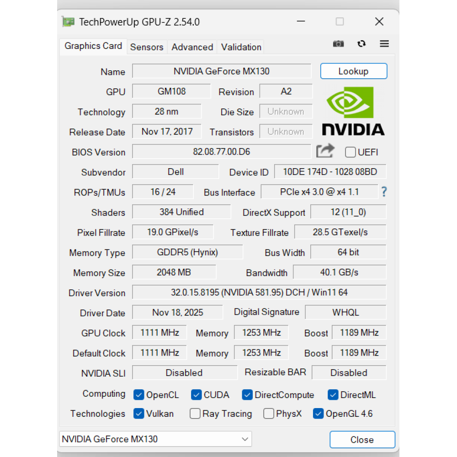Minimize the GPU-Z window
The image size is (457, 457).
tap(301, 21)
